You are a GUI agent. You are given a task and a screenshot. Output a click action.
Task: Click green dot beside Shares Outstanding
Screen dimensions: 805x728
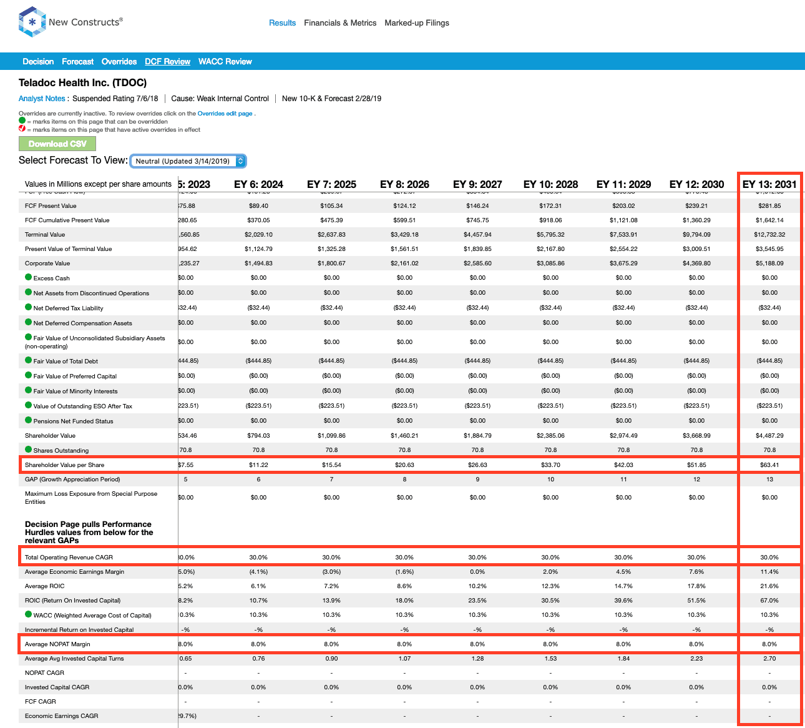(x=28, y=450)
